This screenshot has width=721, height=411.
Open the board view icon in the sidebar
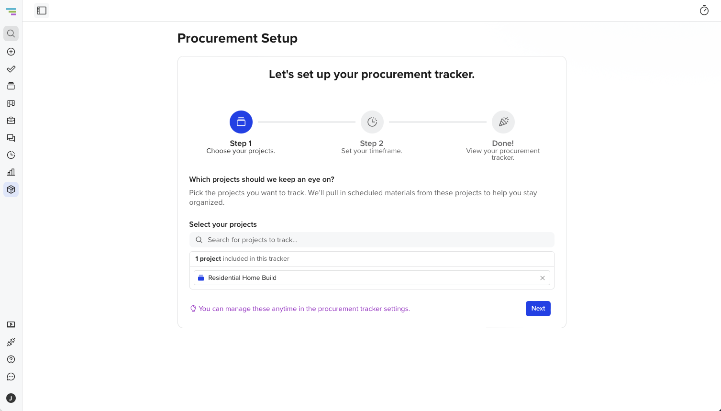pos(11,103)
